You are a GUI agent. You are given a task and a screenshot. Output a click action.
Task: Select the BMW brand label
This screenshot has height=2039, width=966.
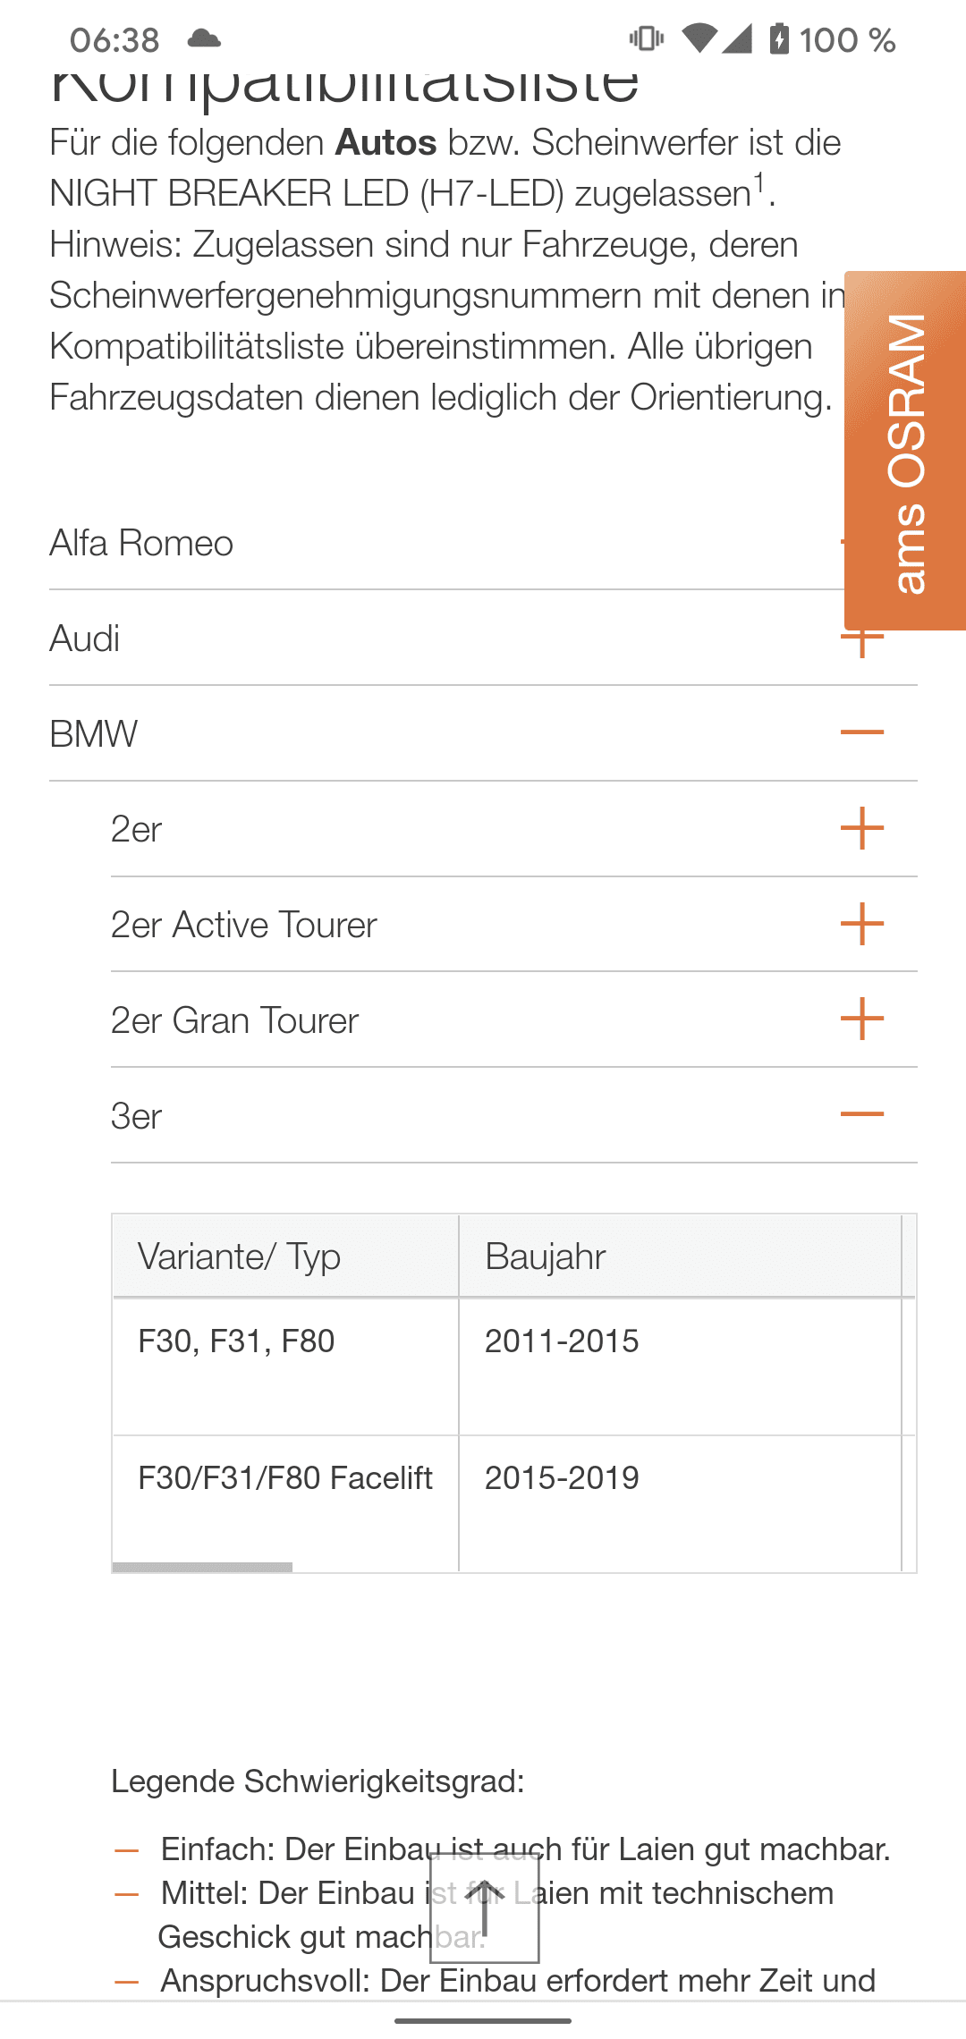(x=94, y=734)
